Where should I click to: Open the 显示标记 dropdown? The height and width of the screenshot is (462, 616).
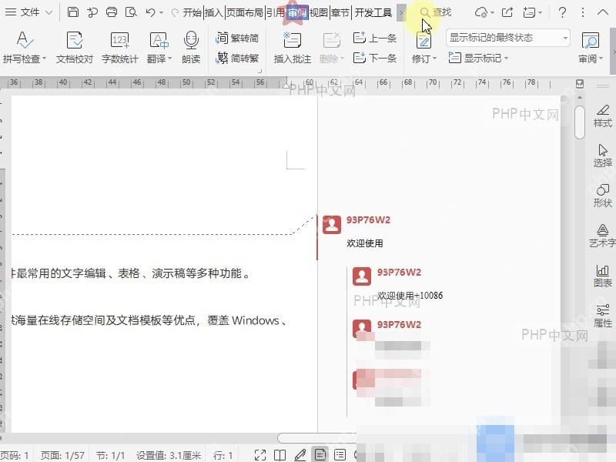pos(478,59)
